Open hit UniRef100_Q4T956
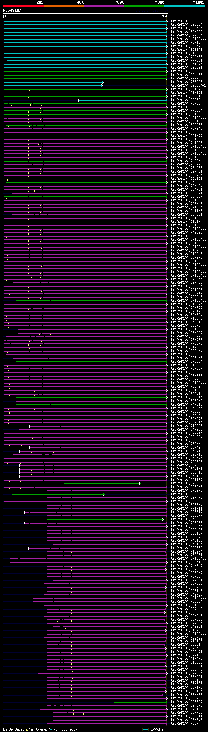This screenshot has height=732, width=208. pos(187,143)
